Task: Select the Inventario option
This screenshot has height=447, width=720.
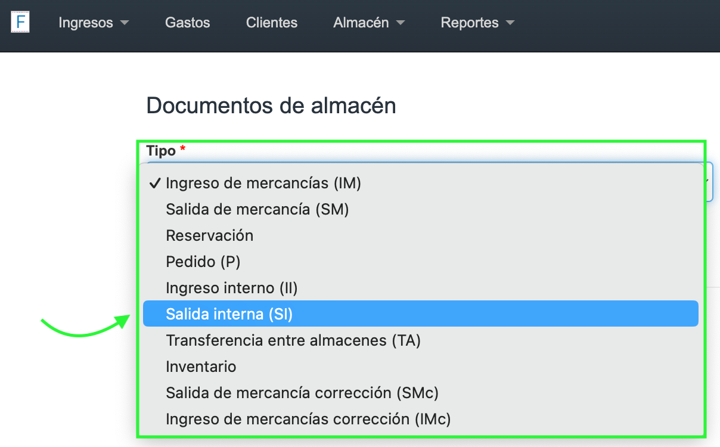Action: pos(201,367)
